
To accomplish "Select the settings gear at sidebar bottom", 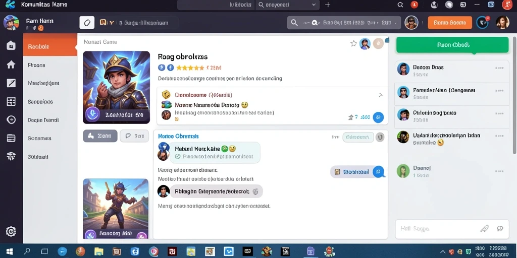I will coord(11,232).
